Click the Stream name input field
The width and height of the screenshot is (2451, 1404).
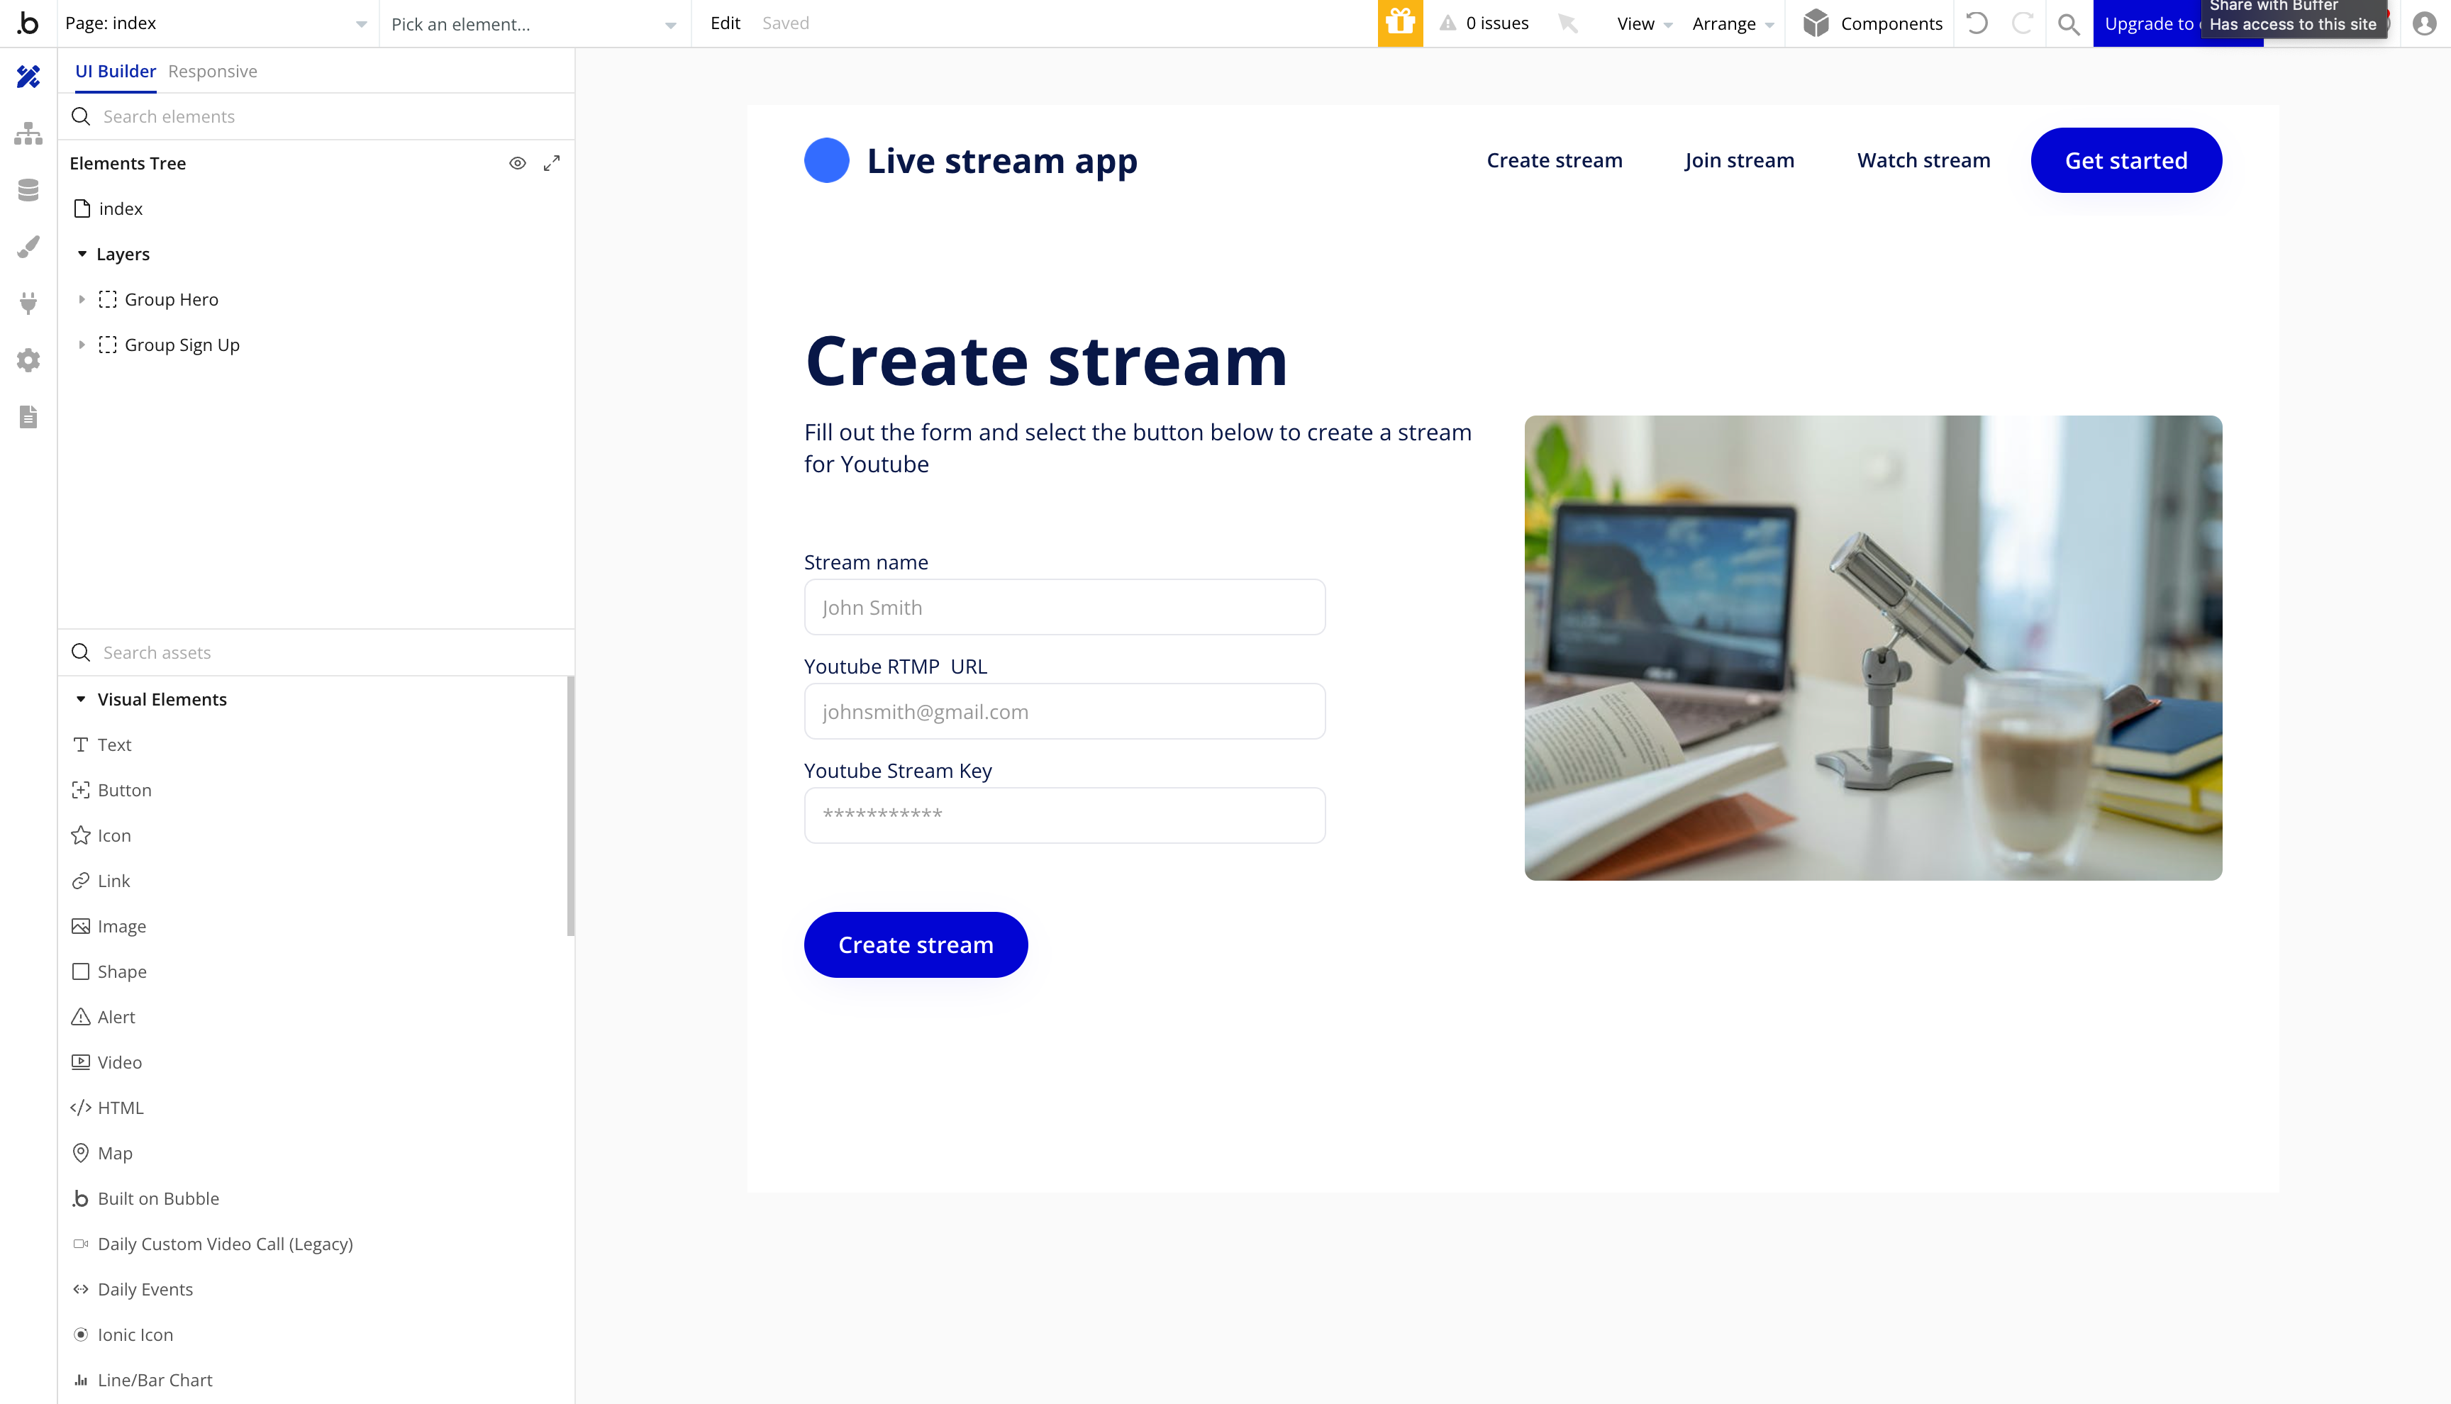click(x=1065, y=608)
